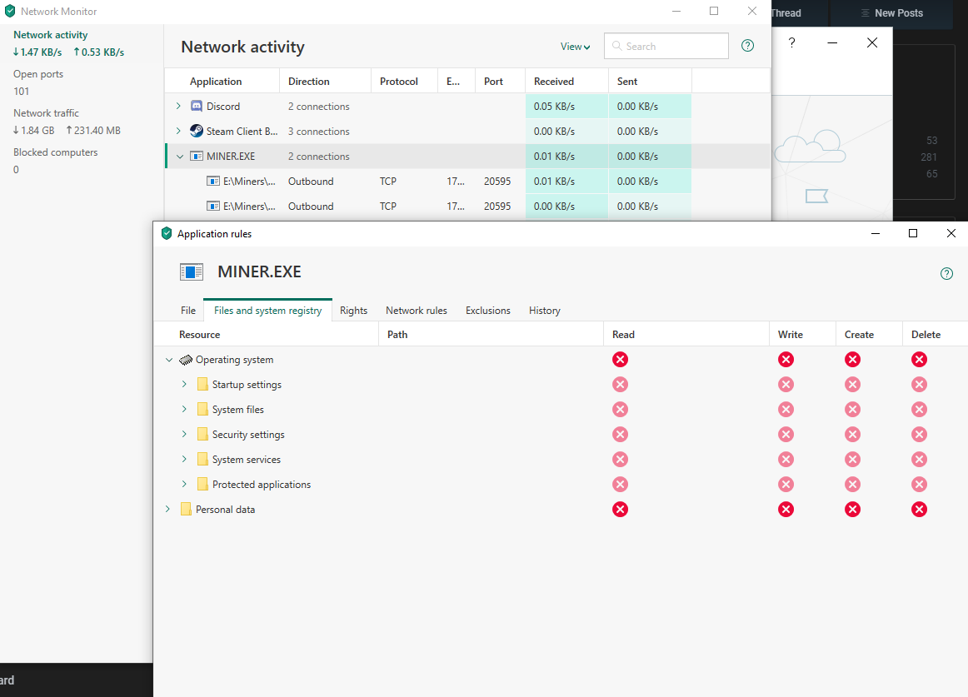Open the File tab
This screenshot has width=968, height=697.
(x=188, y=311)
